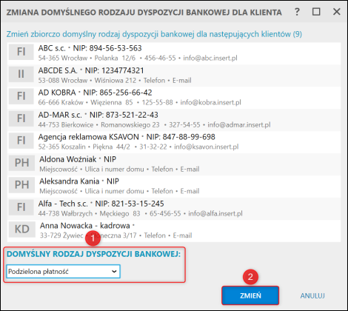348x311 pixels.
Task: Select client AD-MAR s.c. NIP 873-521-22-43
Action: (x=174, y=120)
